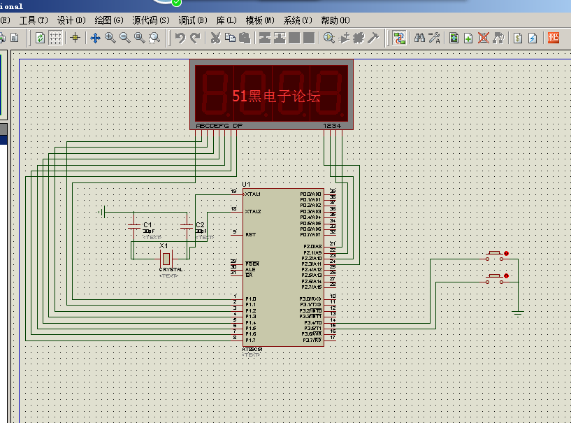
Task: Select capacitor C2 symbol
Action: click(x=187, y=227)
